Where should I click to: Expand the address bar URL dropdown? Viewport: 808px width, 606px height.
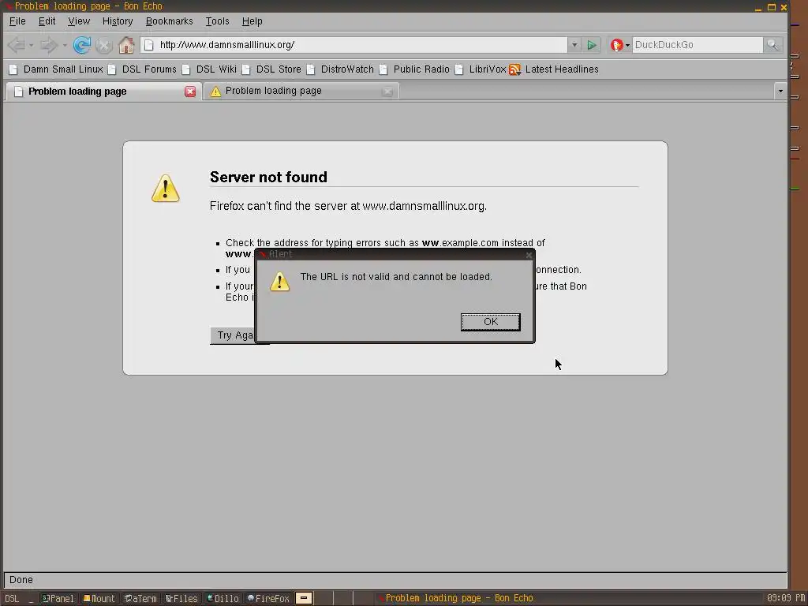(574, 45)
